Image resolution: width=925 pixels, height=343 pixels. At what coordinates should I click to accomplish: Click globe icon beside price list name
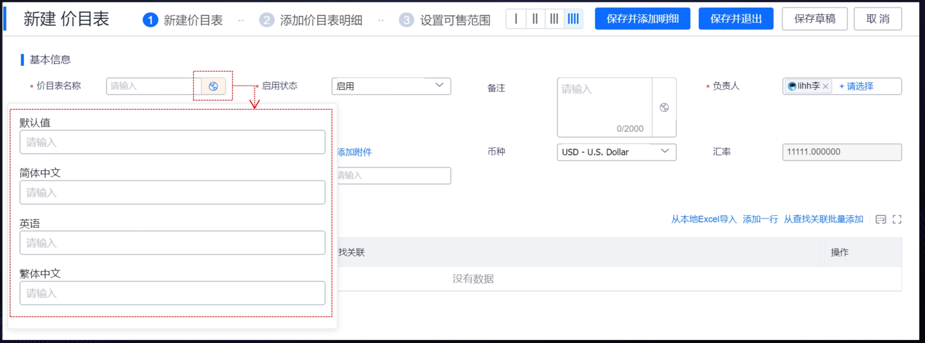pos(213,86)
